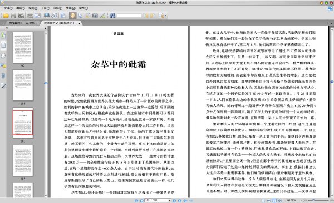The width and height of the screenshot is (334, 203).
Task: Click the zoom in plus button
Action: coord(332,200)
